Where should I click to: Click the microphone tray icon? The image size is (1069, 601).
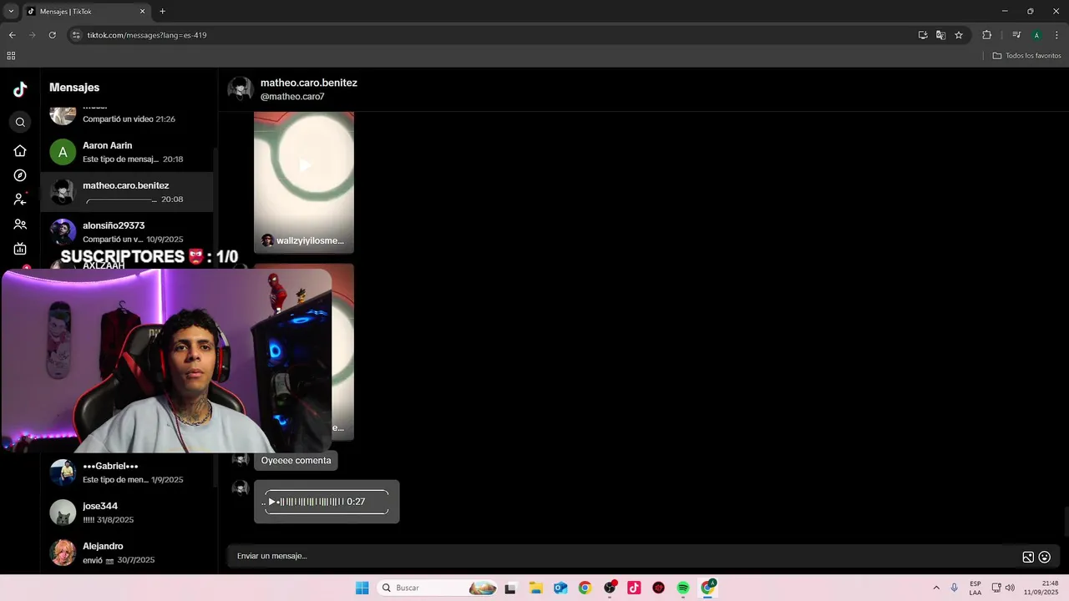tap(955, 588)
